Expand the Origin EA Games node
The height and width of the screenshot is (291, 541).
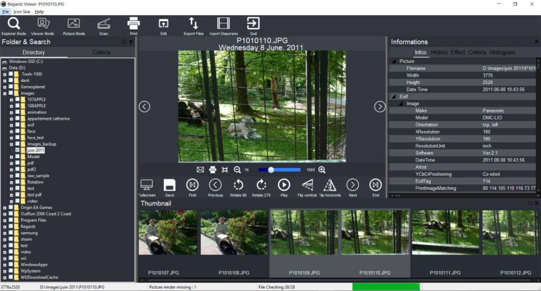point(5,208)
